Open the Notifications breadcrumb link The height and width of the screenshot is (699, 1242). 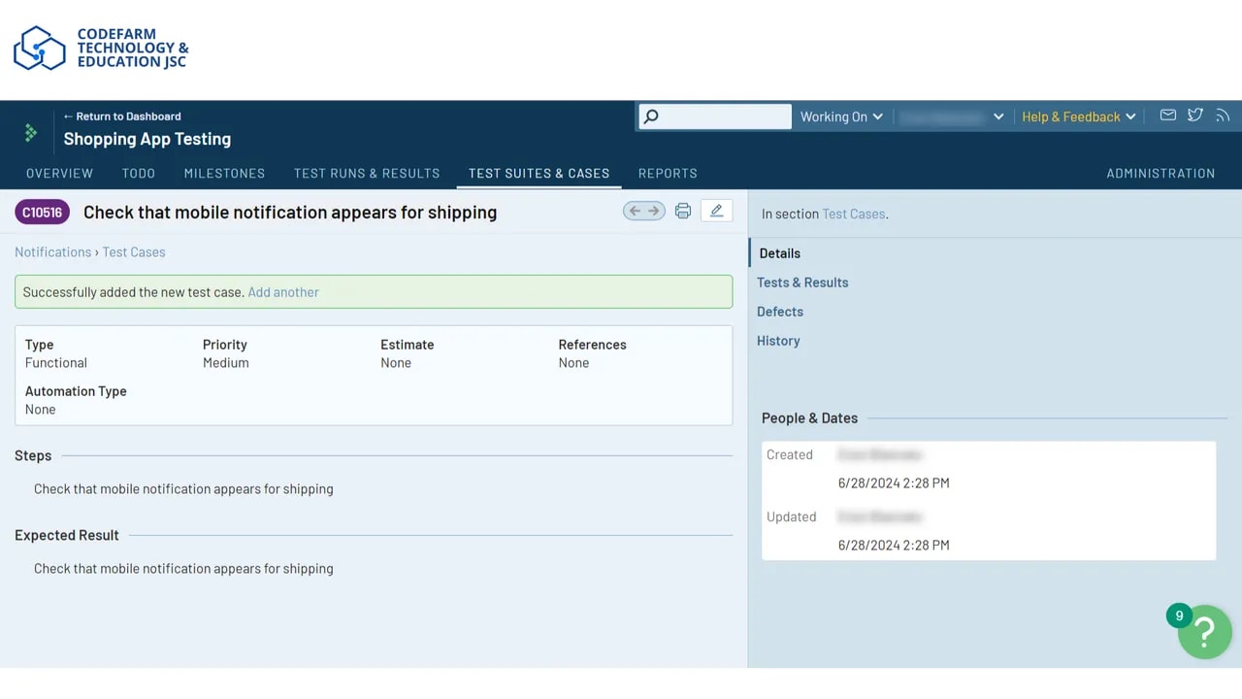(52, 252)
